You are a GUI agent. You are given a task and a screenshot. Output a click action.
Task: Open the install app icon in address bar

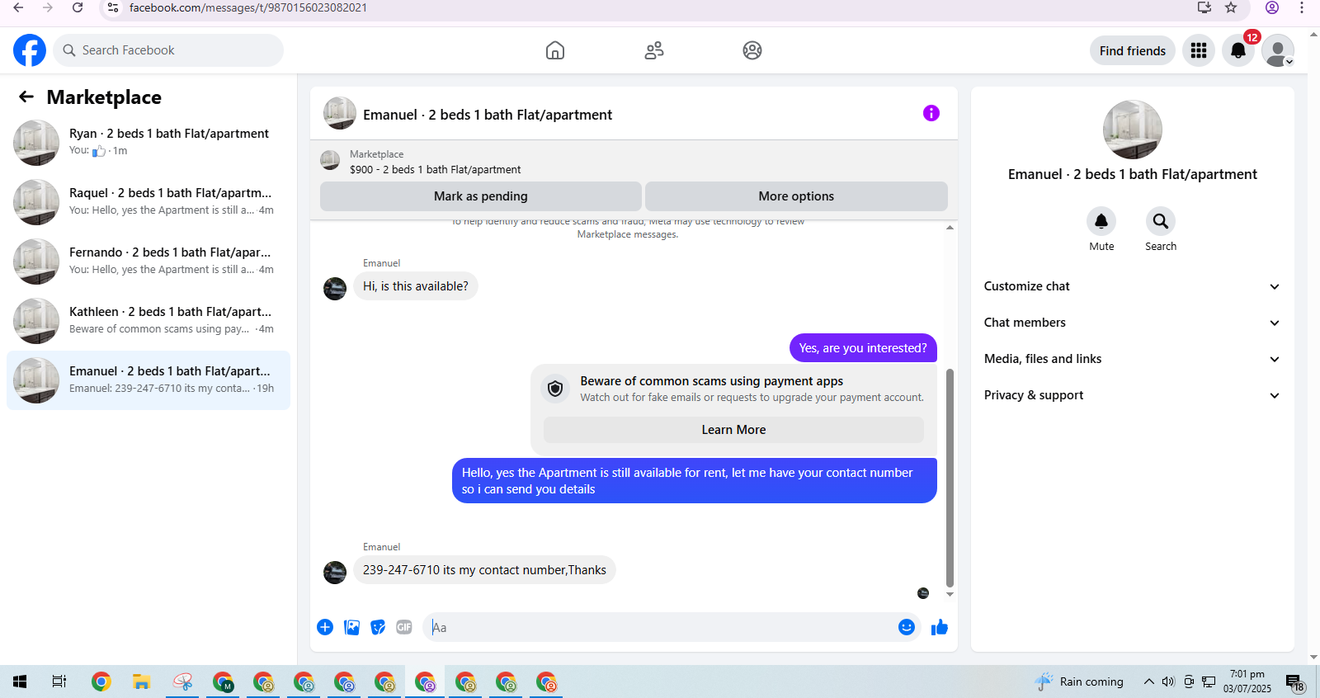[x=1204, y=7]
